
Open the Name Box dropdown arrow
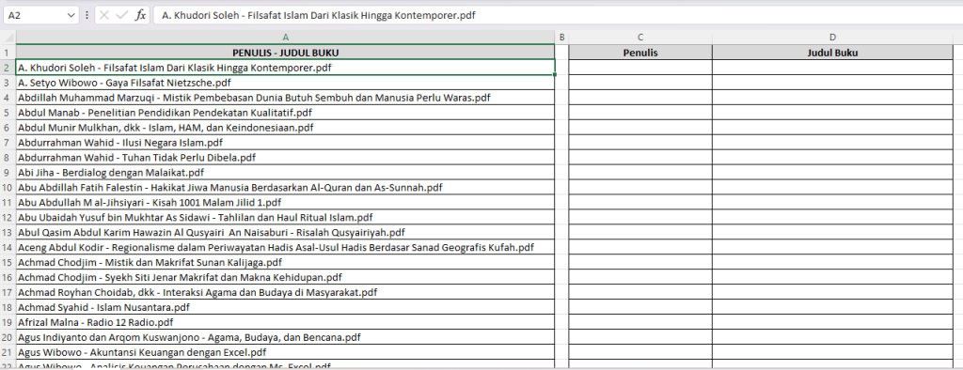tap(71, 15)
